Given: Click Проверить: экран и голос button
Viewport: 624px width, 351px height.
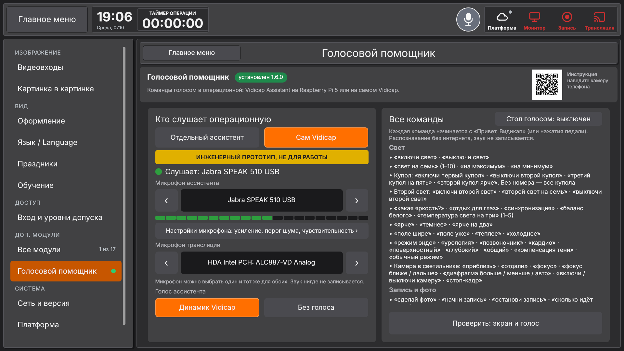Looking at the screenshot, I should (x=496, y=323).
